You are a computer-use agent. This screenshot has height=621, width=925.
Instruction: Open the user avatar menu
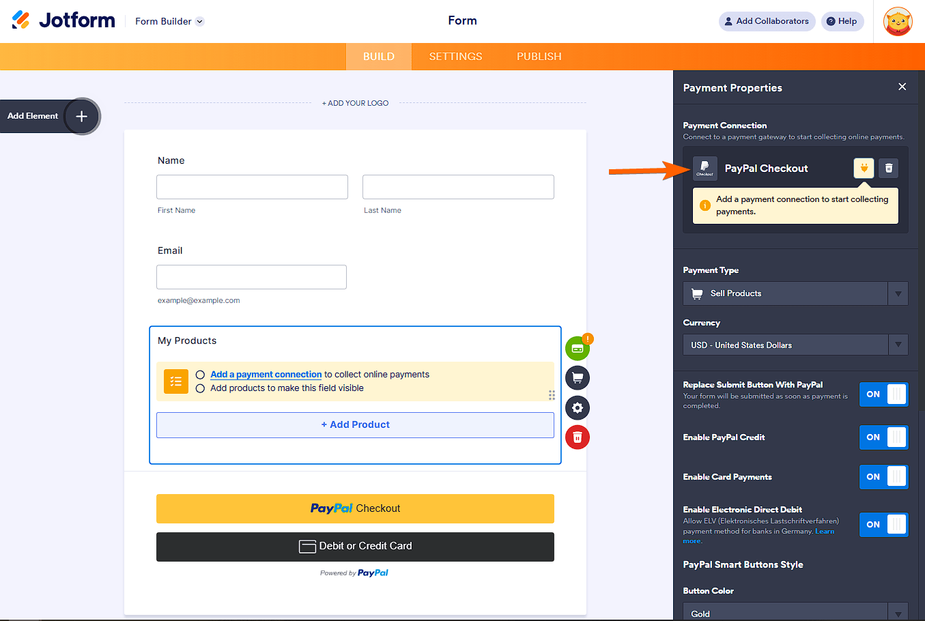point(898,21)
